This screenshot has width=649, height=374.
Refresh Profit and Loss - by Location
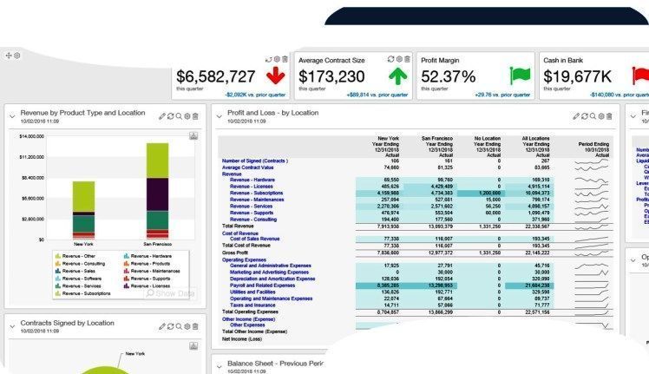click(585, 116)
